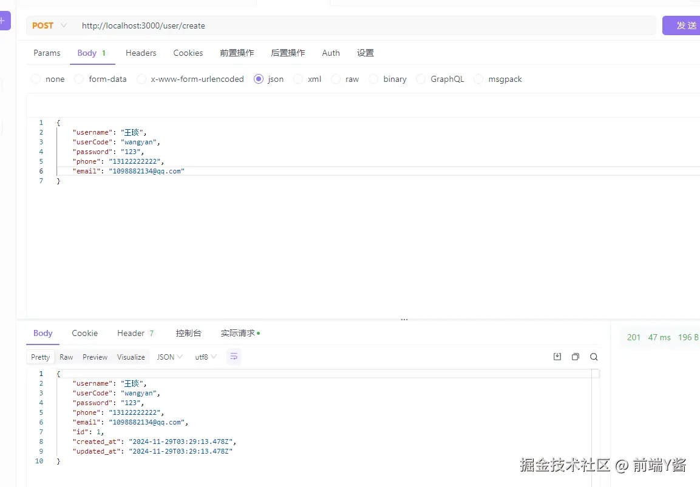Click the "phone" line in request body
700x487 pixels.
[118, 161]
